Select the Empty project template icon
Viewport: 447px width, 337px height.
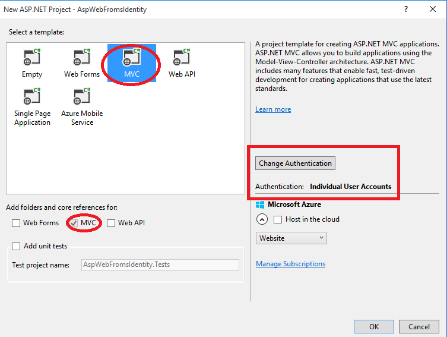tap(32, 58)
